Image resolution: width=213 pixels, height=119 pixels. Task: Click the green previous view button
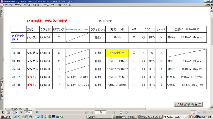pos(121,112)
